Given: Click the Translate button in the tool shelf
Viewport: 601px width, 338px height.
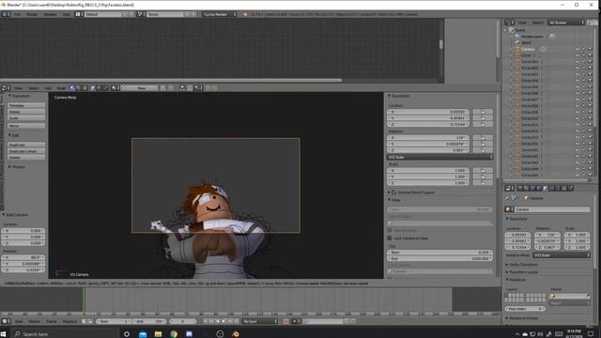Looking at the screenshot, I should [26, 105].
